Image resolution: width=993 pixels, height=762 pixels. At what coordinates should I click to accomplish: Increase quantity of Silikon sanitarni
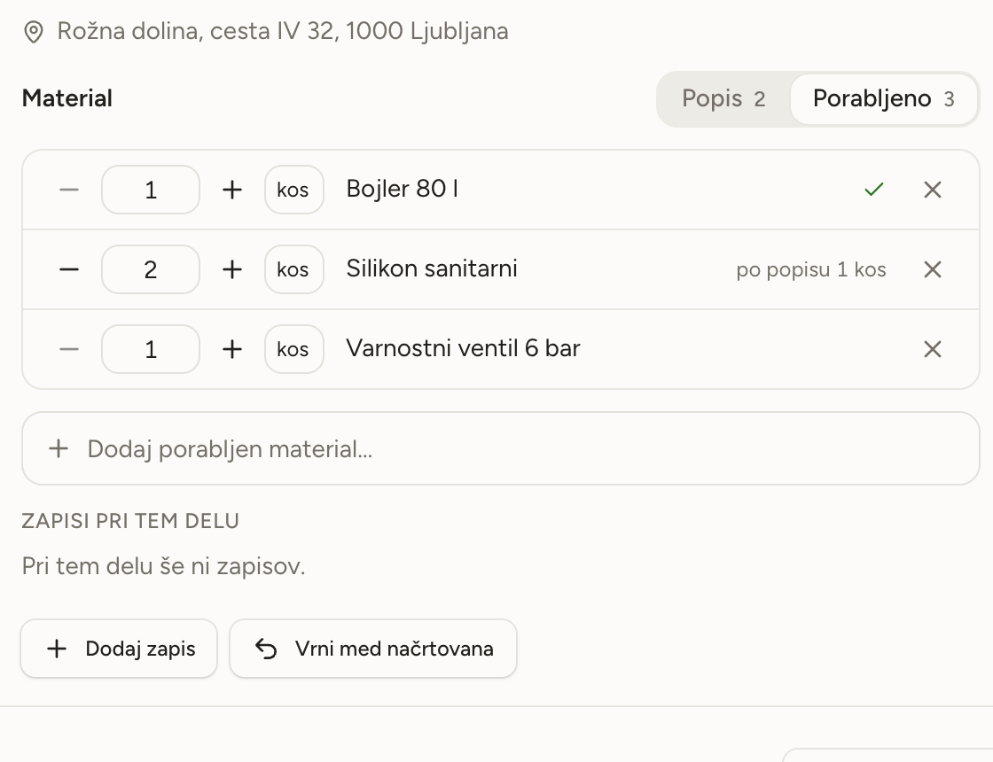tap(232, 269)
